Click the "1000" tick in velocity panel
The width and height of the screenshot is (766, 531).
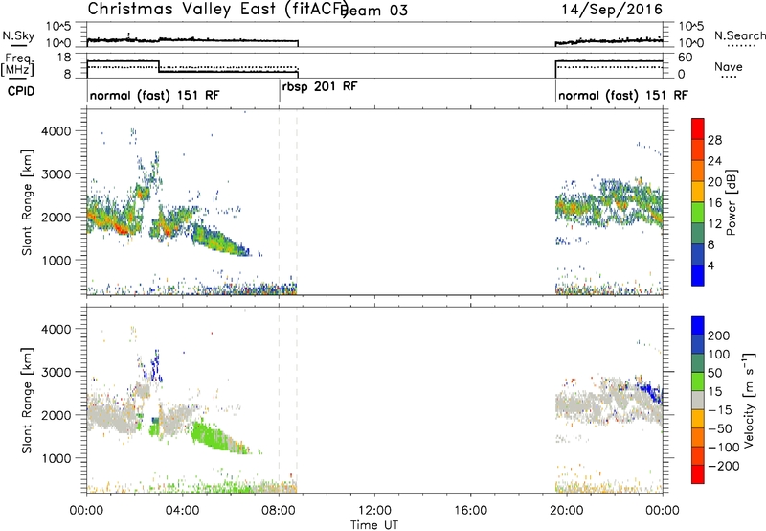(x=56, y=458)
